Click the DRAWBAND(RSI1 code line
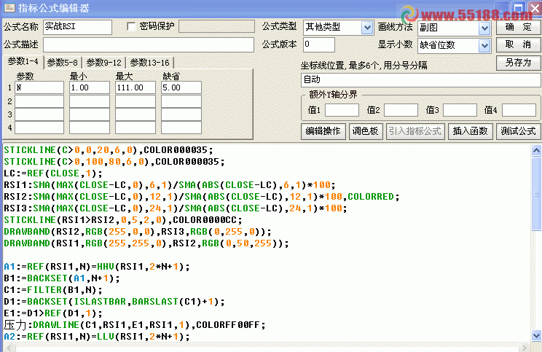The height and width of the screenshot is (352, 542). [146, 243]
